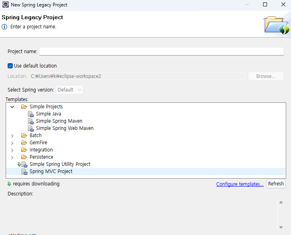
Task: Click the Simple Java template icon
Action: 31,114
